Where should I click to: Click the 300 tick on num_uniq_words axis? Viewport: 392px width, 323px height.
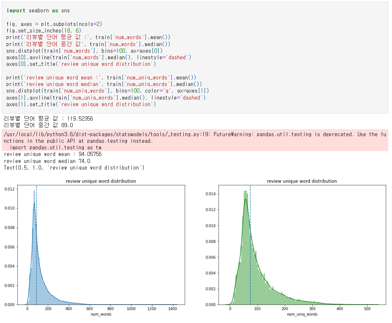(x=312, y=309)
